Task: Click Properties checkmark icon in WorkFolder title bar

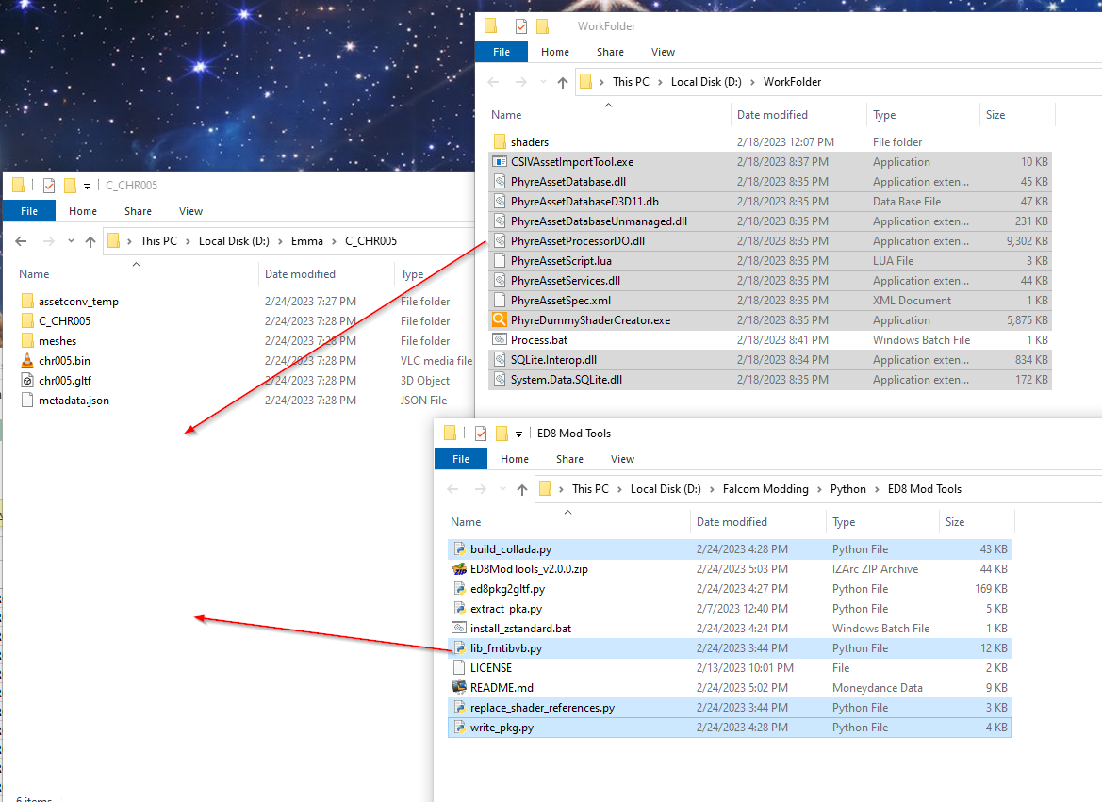Action: [520, 26]
